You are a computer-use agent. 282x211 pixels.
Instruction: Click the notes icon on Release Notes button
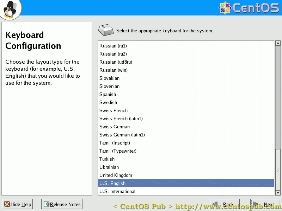coord(47,204)
